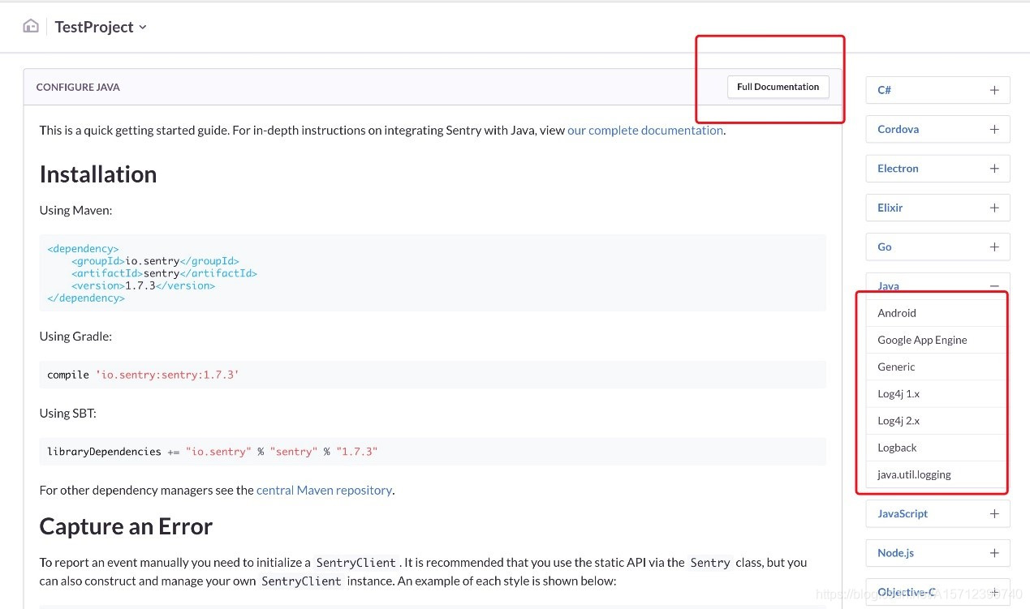This screenshot has width=1030, height=609.
Task: Click the Installation heading
Action: point(98,174)
